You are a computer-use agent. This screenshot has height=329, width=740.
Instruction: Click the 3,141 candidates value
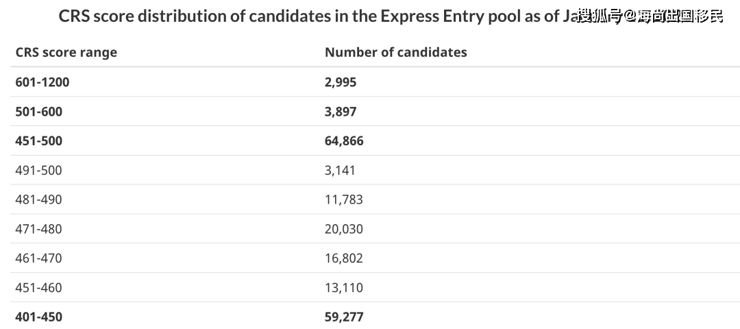[340, 170]
